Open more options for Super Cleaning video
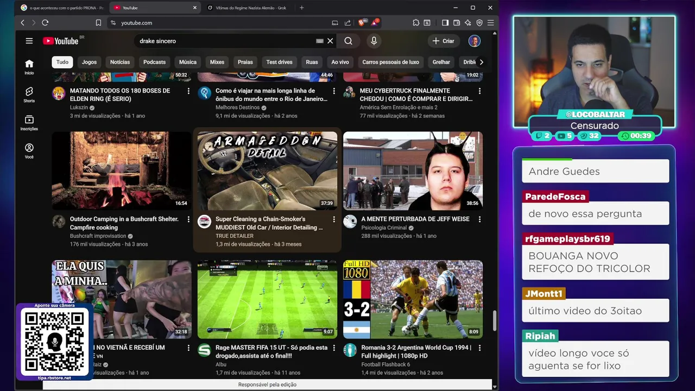This screenshot has height=391, width=695. [x=334, y=219]
